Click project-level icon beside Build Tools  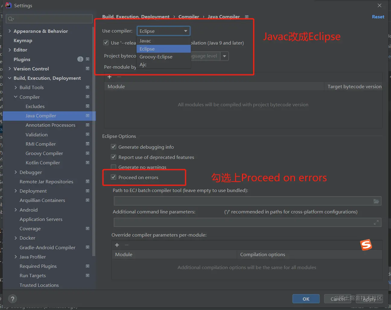point(87,88)
